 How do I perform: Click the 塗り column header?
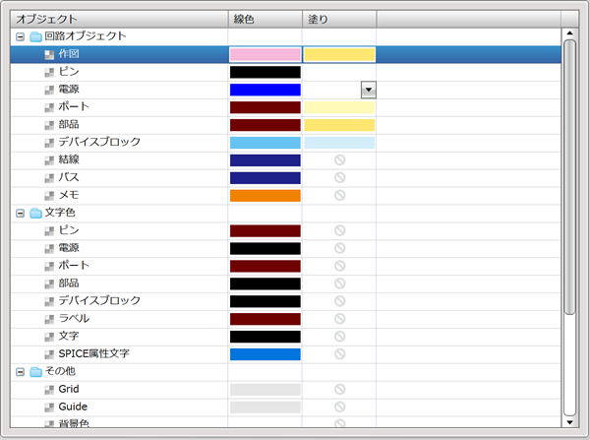click(x=339, y=20)
